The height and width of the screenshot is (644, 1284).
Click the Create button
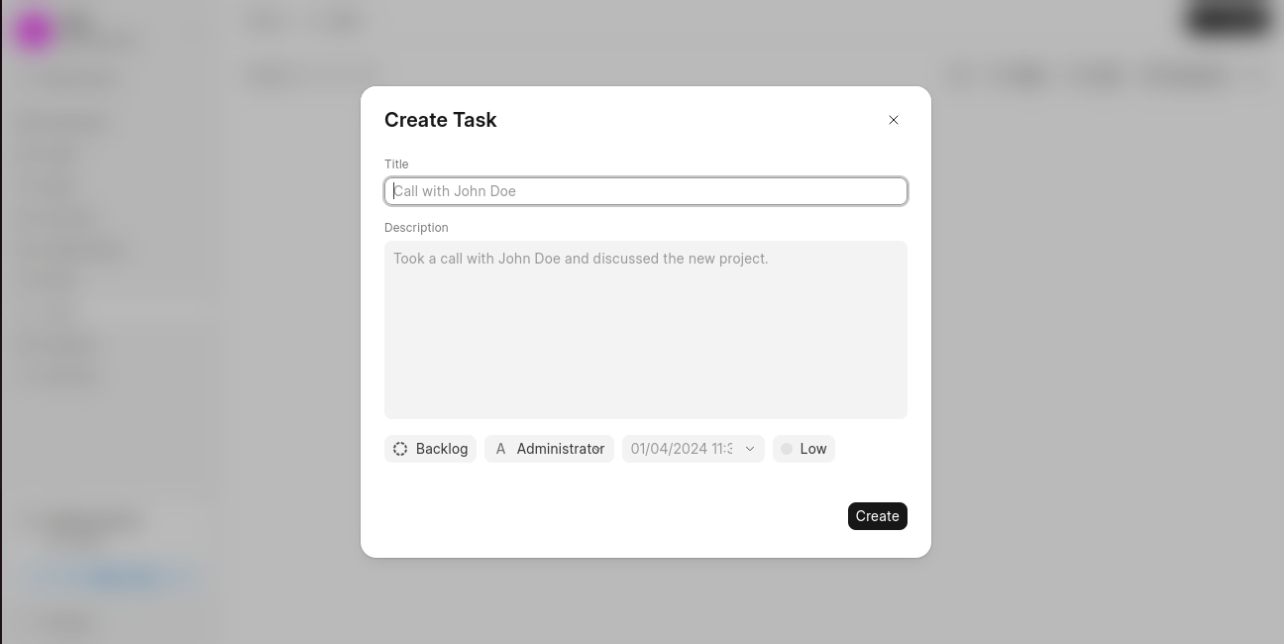pos(877,515)
